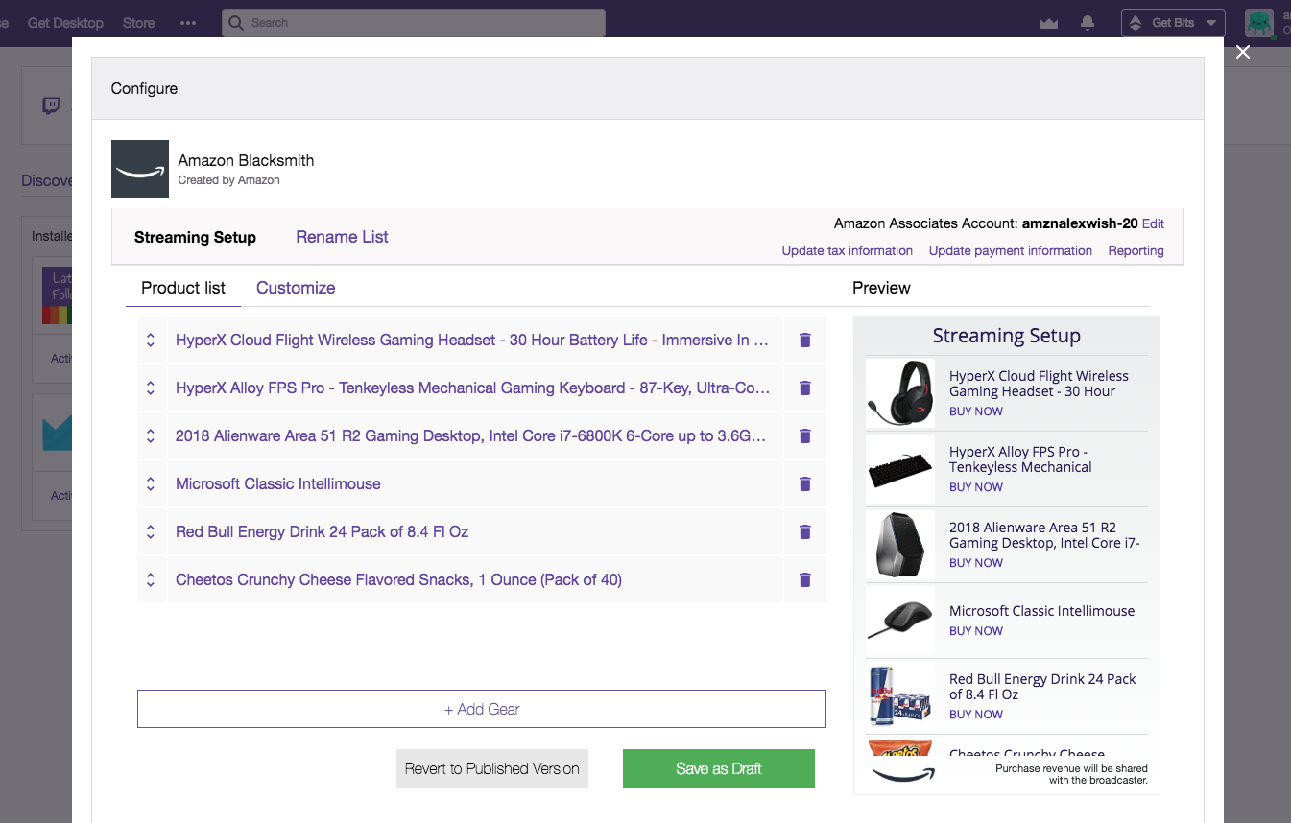The height and width of the screenshot is (823, 1291).
Task: Select the Product list tab
Action: pos(183,288)
